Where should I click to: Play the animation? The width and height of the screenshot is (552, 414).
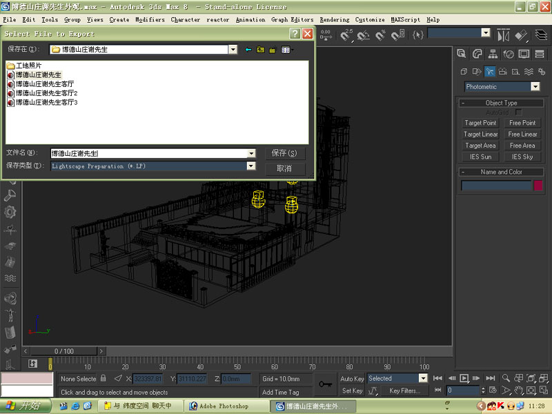(464, 378)
